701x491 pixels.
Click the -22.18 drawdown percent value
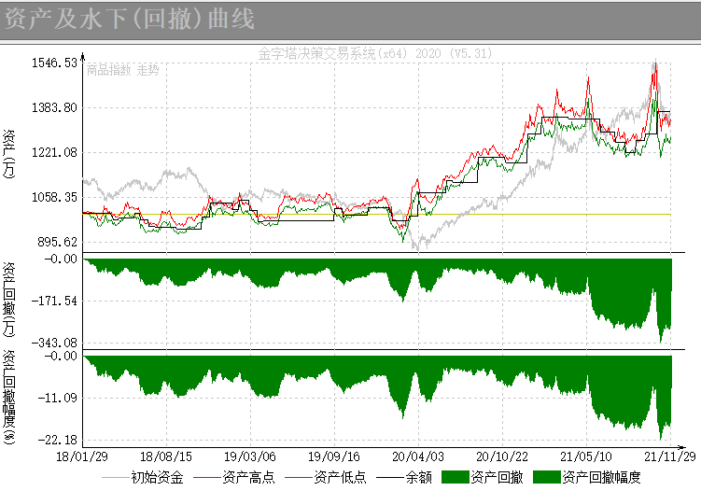[58, 440]
